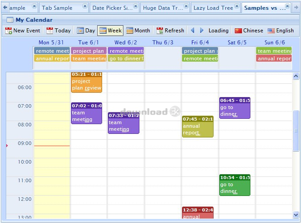The height and width of the screenshot is (223, 301).
Task: Go to previous week with left arrow
Action: pos(192,31)
